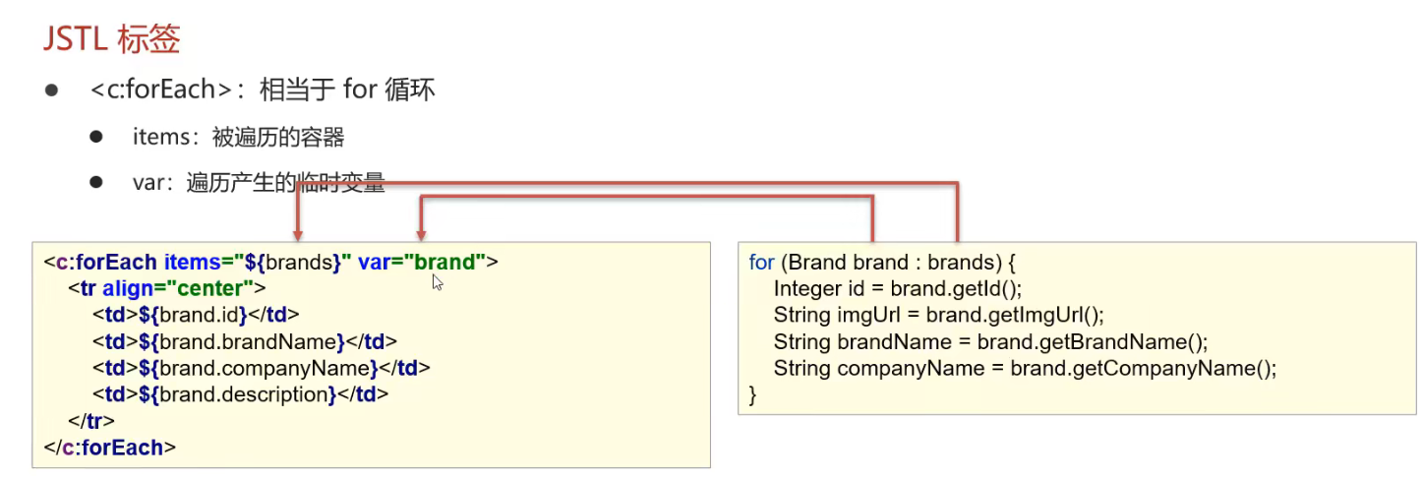The height and width of the screenshot is (479, 1423).
Task: Click the var：遍历产生的临时变量 bullet line
Action: tap(259, 182)
